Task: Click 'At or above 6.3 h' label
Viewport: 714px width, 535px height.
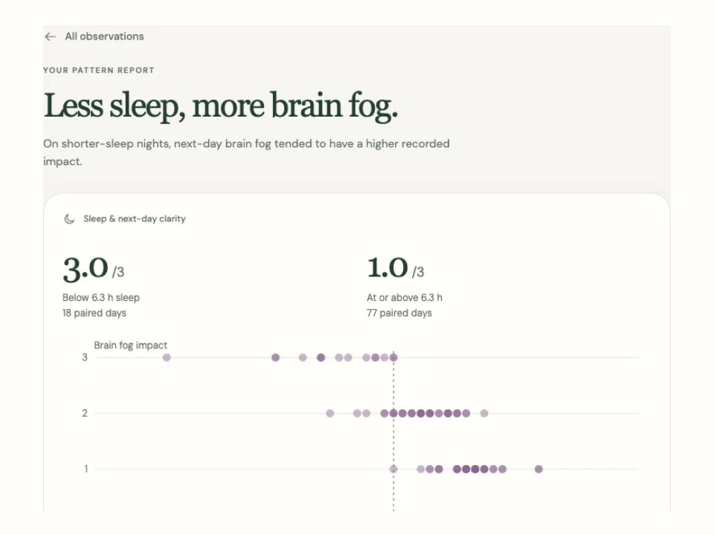Action: 405,297
